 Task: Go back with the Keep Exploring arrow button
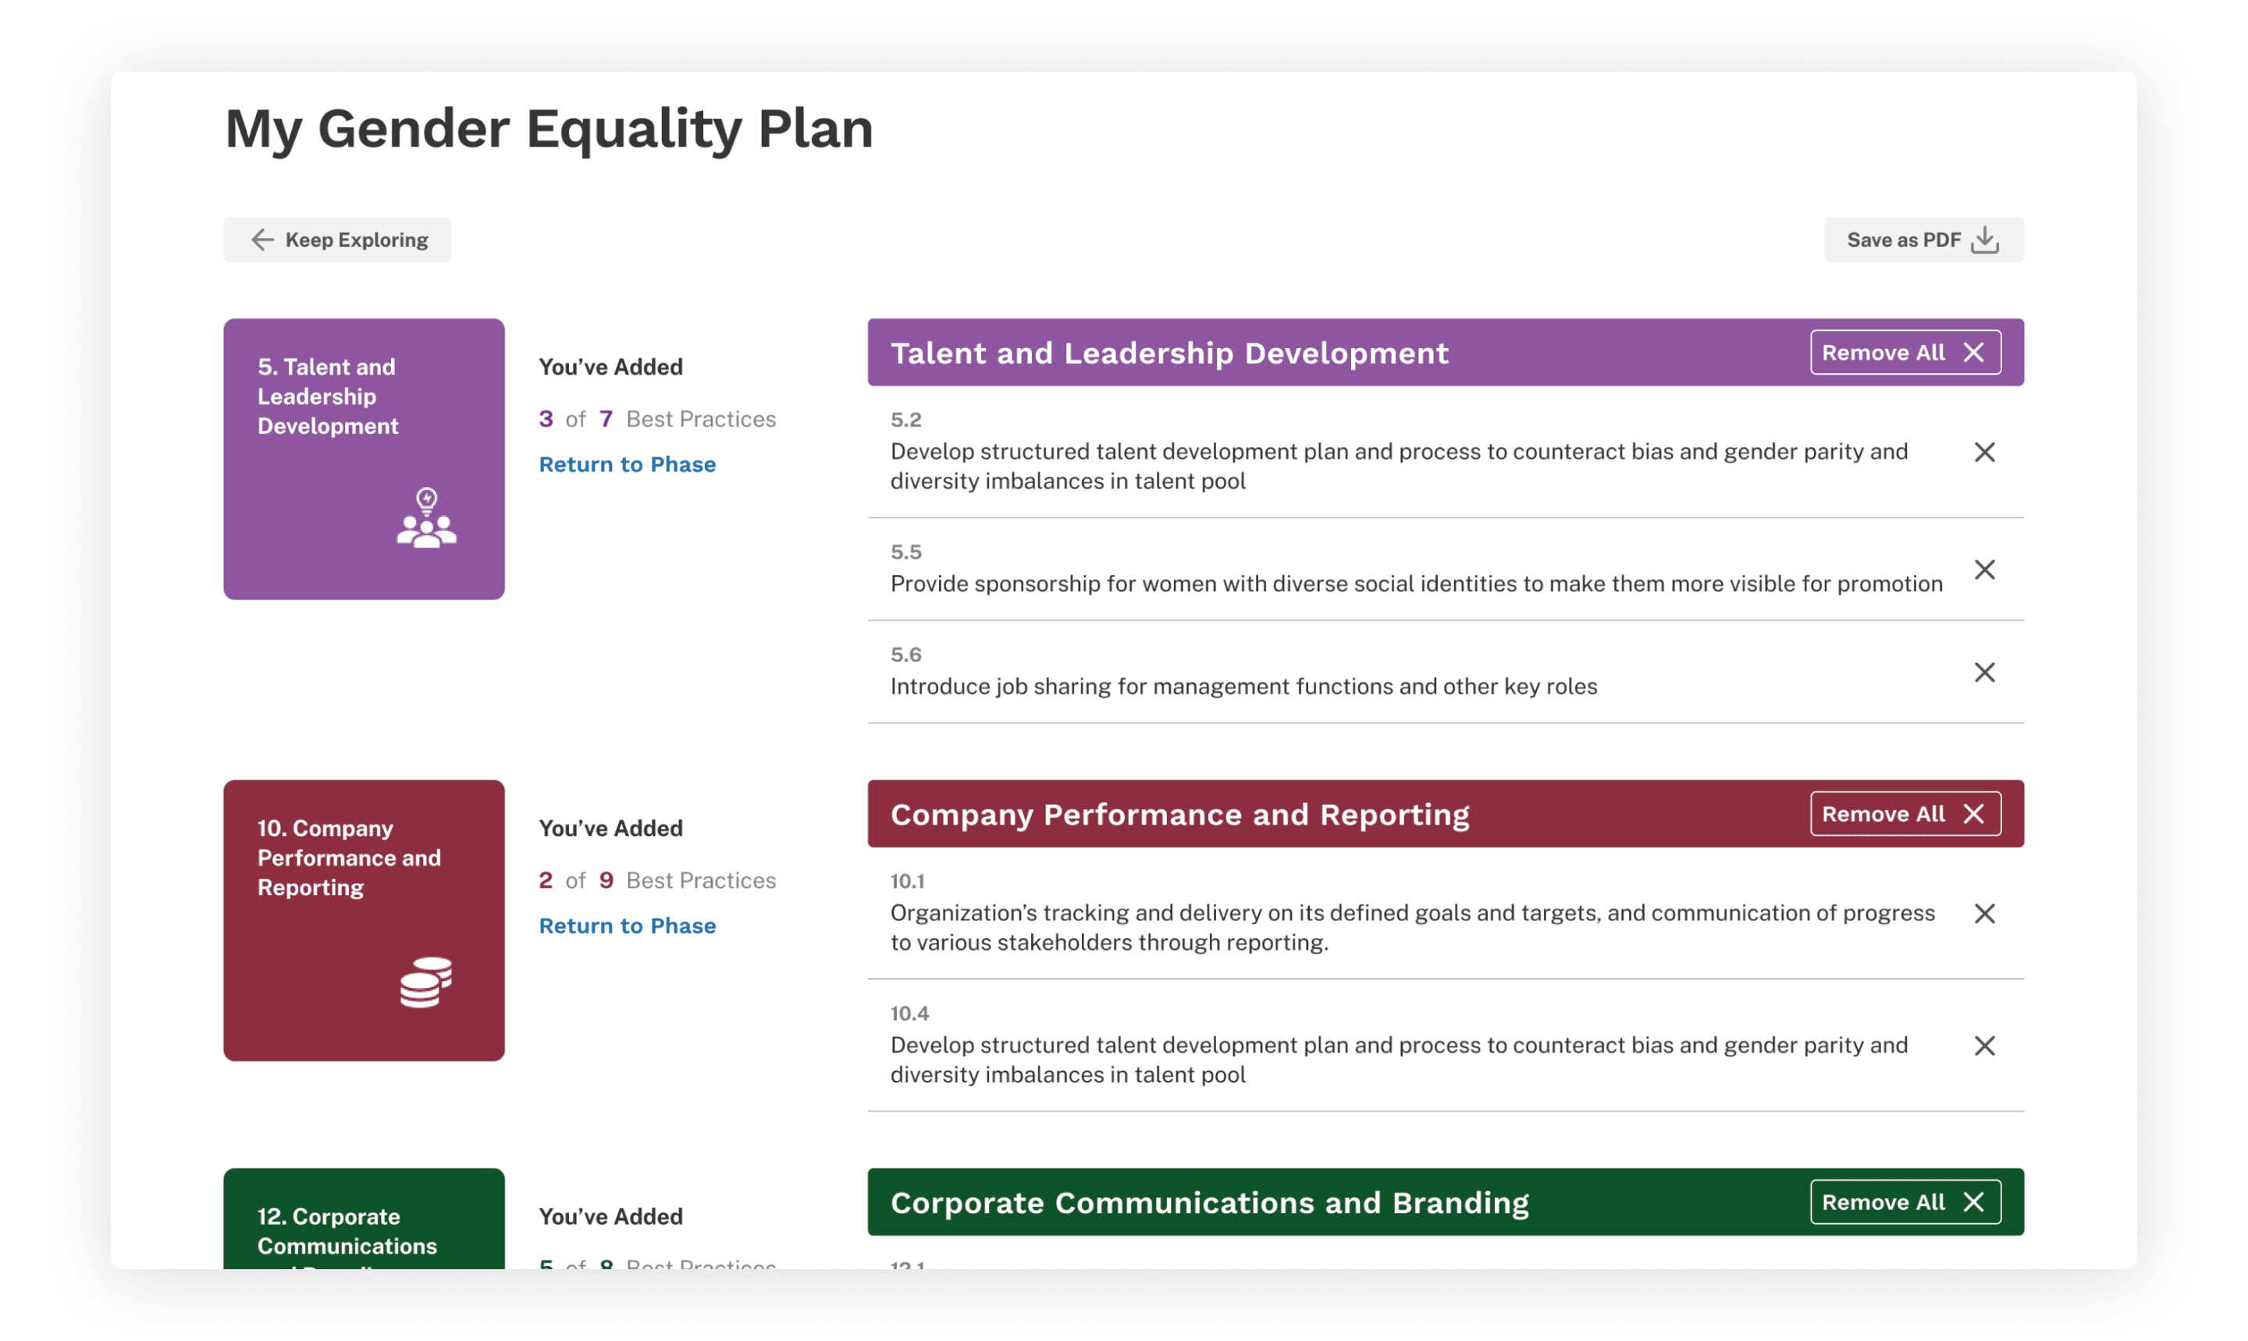click(x=337, y=240)
